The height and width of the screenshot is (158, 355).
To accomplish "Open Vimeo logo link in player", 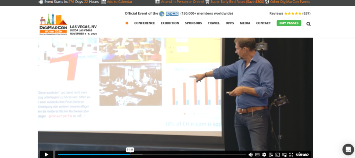I will (x=302, y=155).
